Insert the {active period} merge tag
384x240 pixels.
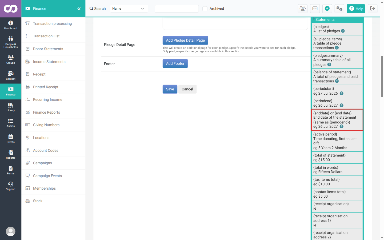pos(337,141)
